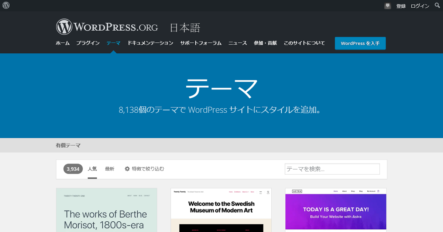Go to ホーム in the navigation
Viewport: 443px width, 232px height.
[x=62, y=43]
